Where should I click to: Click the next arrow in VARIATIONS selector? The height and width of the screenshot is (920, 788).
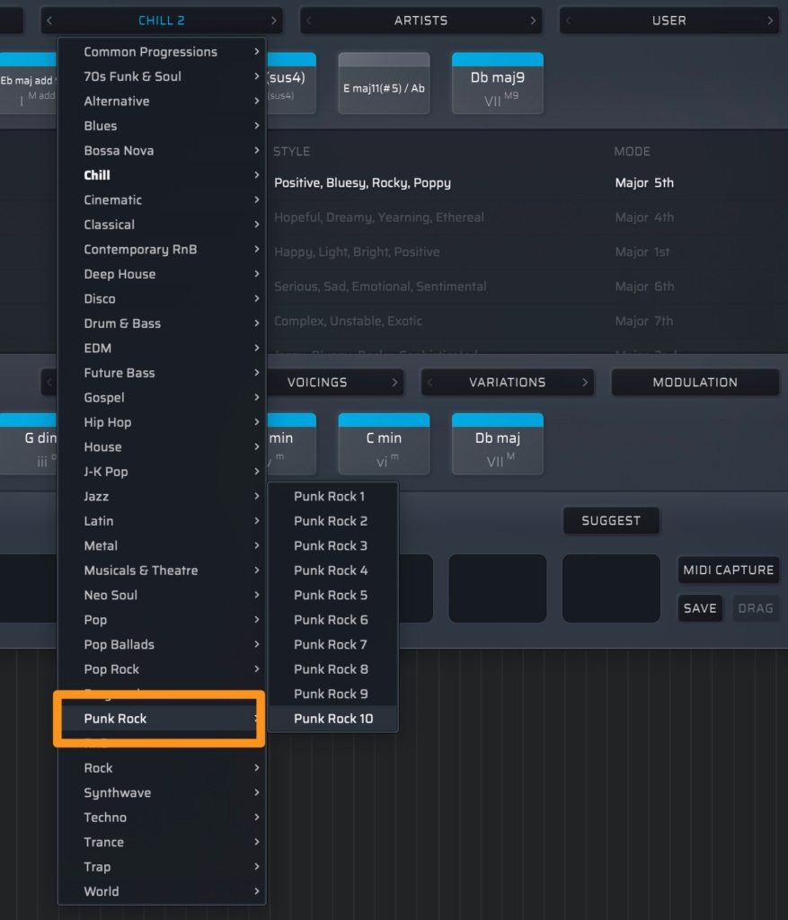(584, 383)
